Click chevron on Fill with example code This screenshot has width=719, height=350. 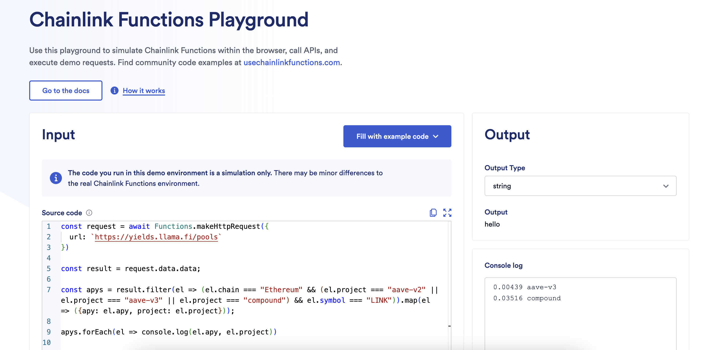tap(436, 136)
